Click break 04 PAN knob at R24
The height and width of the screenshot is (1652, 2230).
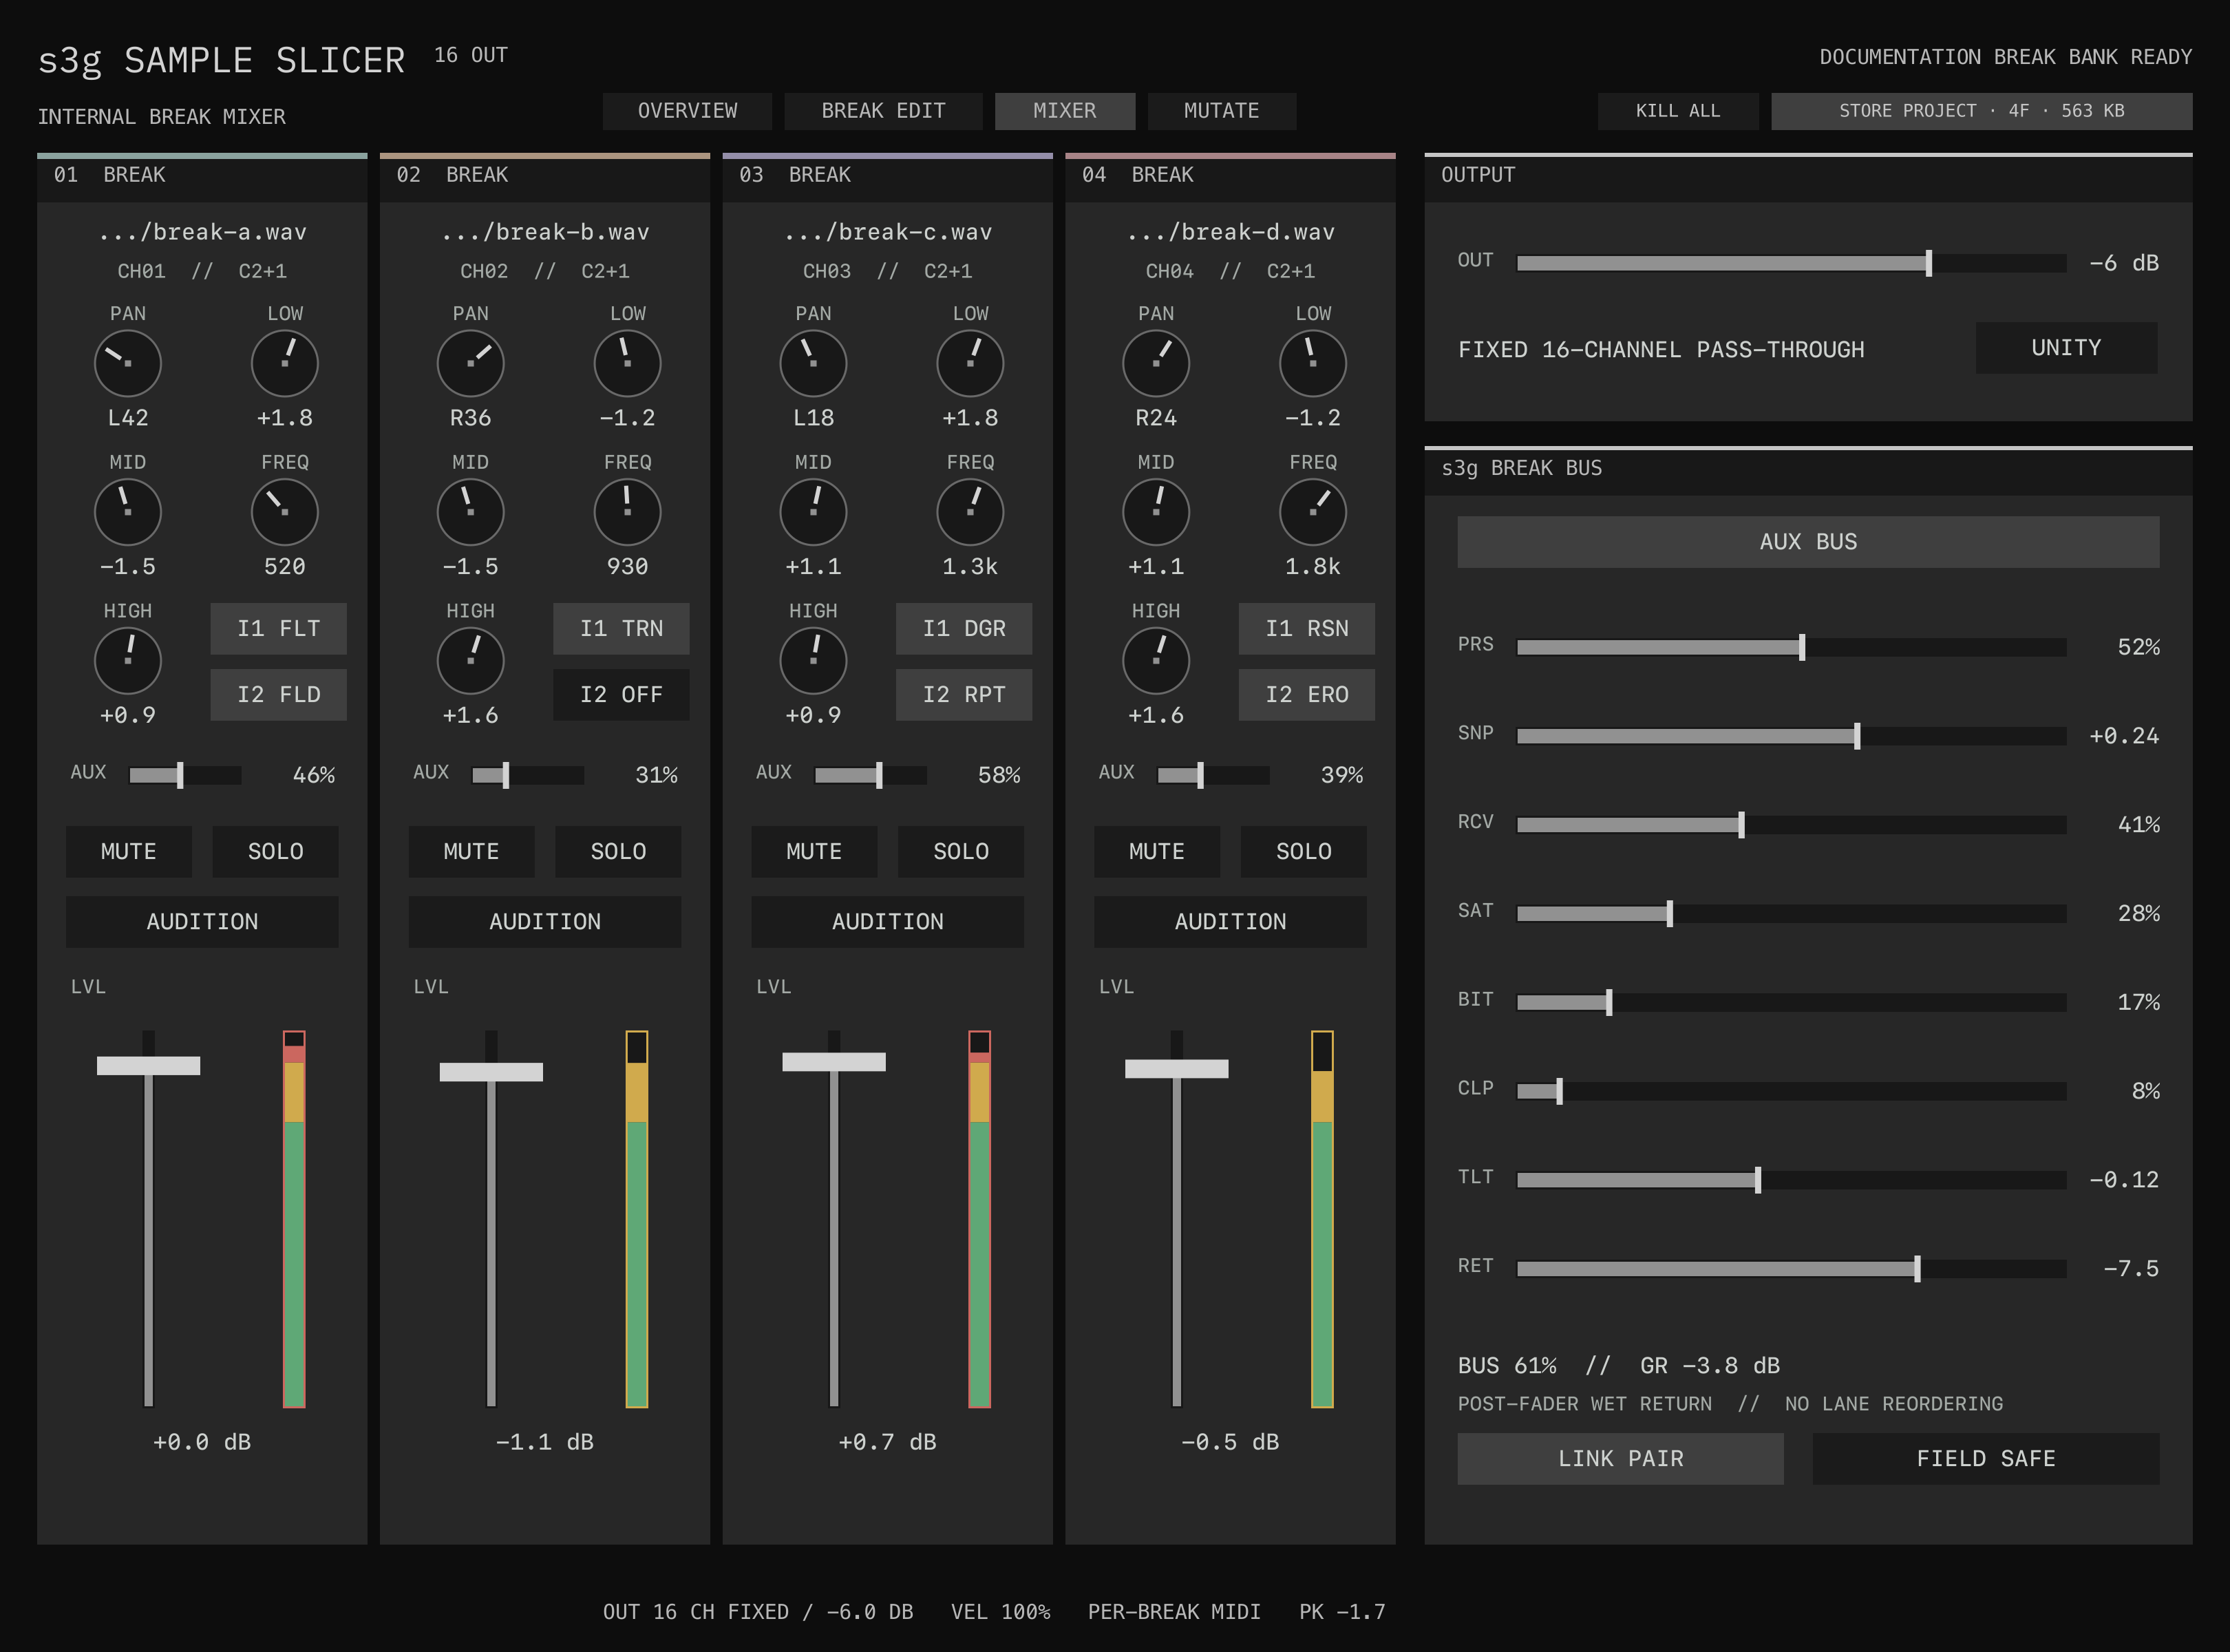(1156, 363)
